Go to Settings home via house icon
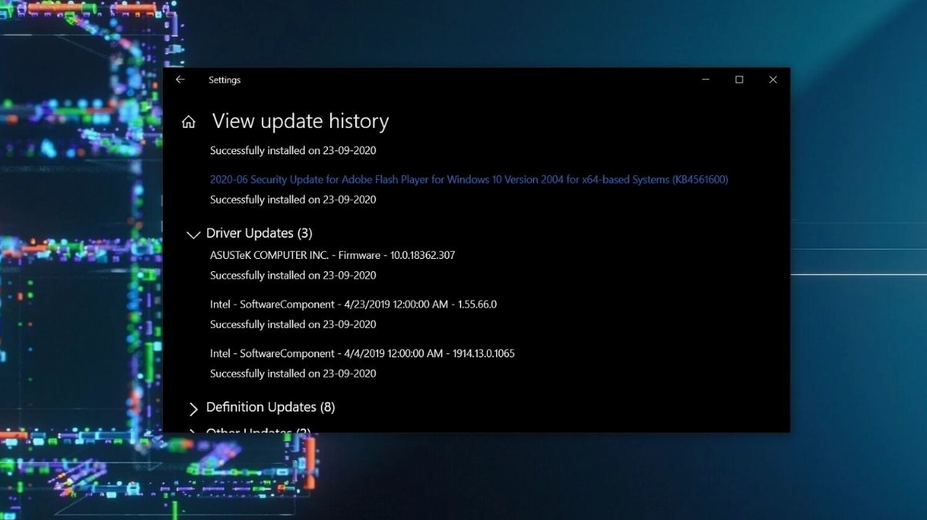Viewport: 927px width, 520px height. tap(188, 122)
